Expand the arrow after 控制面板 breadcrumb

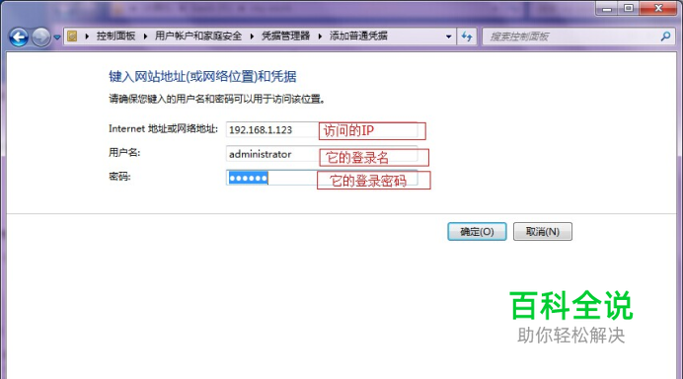click(x=145, y=37)
